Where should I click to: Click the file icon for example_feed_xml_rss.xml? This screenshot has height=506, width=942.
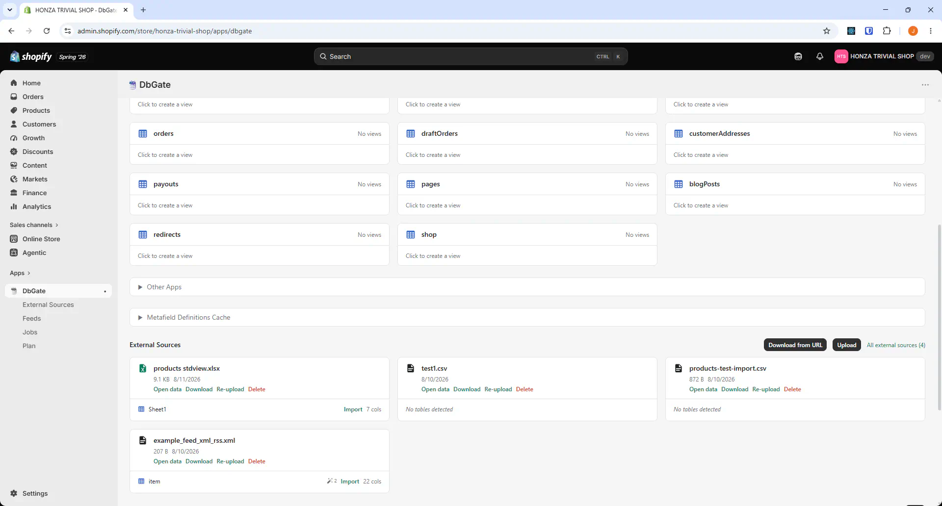point(143,440)
